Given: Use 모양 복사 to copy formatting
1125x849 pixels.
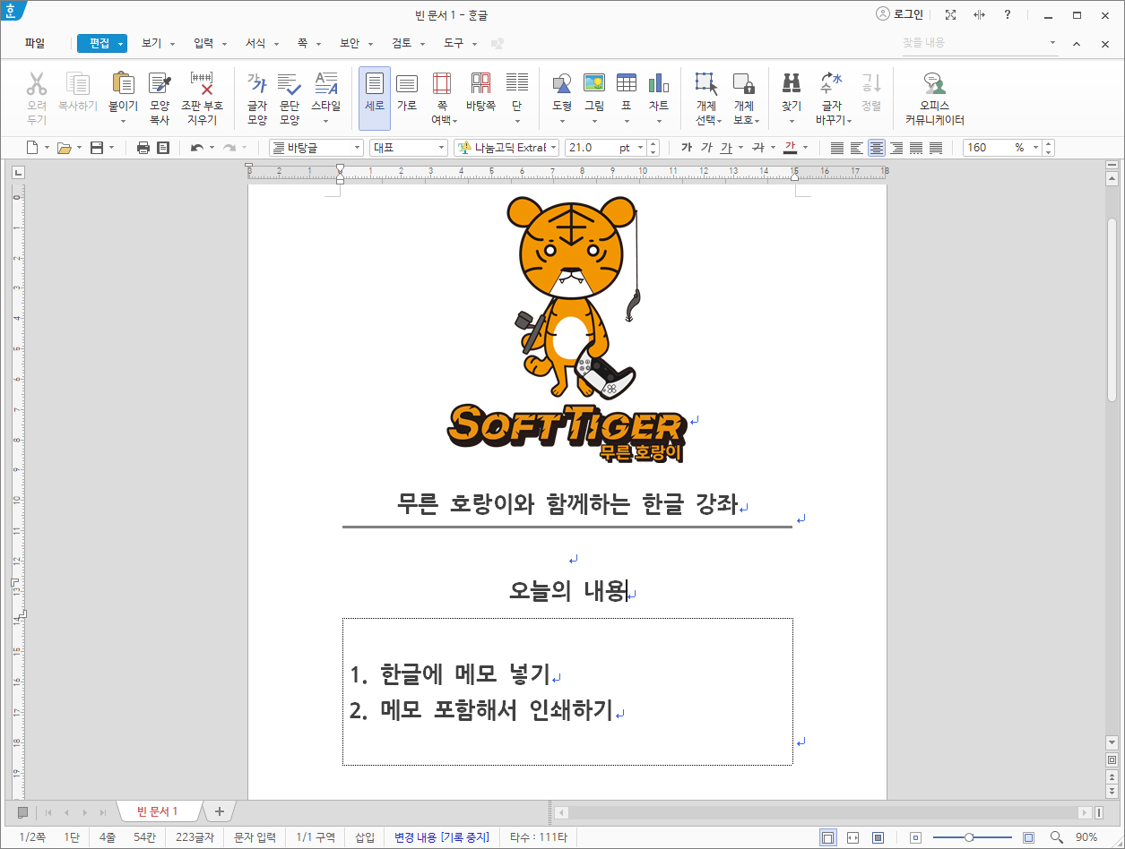Looking at the screenshot, I should (159, 96).
